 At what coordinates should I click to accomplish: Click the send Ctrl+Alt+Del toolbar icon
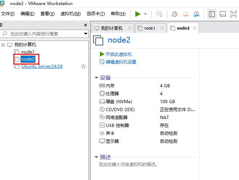tap(159, 14)
